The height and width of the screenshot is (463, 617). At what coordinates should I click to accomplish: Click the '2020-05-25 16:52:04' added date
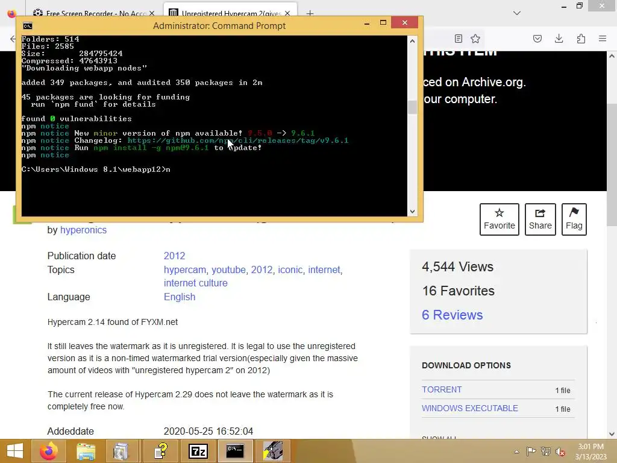click(208, 432)
